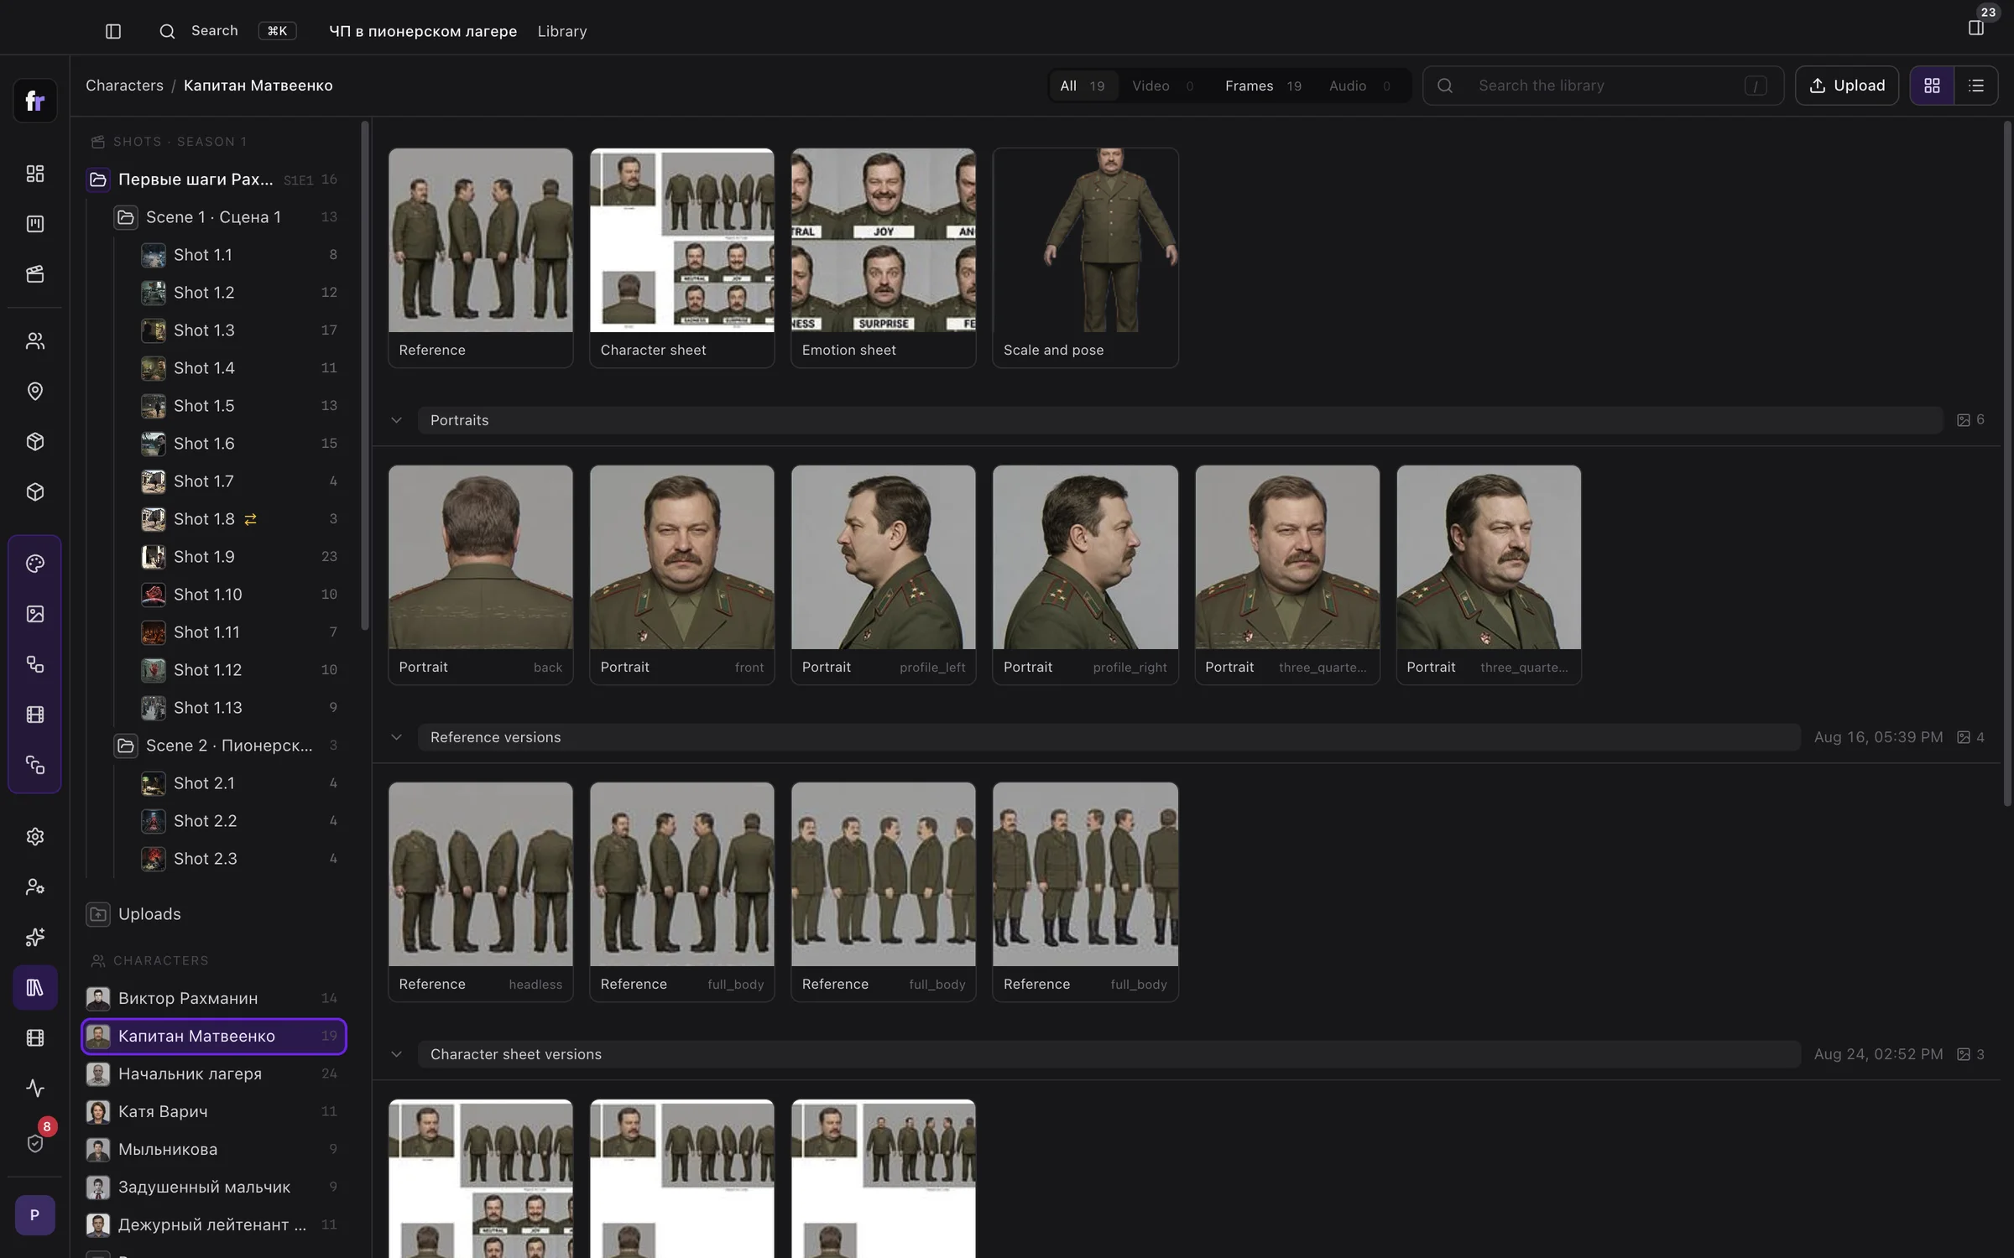Click the fr logo icon
Viewport: 2014px width, 1258px height.
pos(35,101)
